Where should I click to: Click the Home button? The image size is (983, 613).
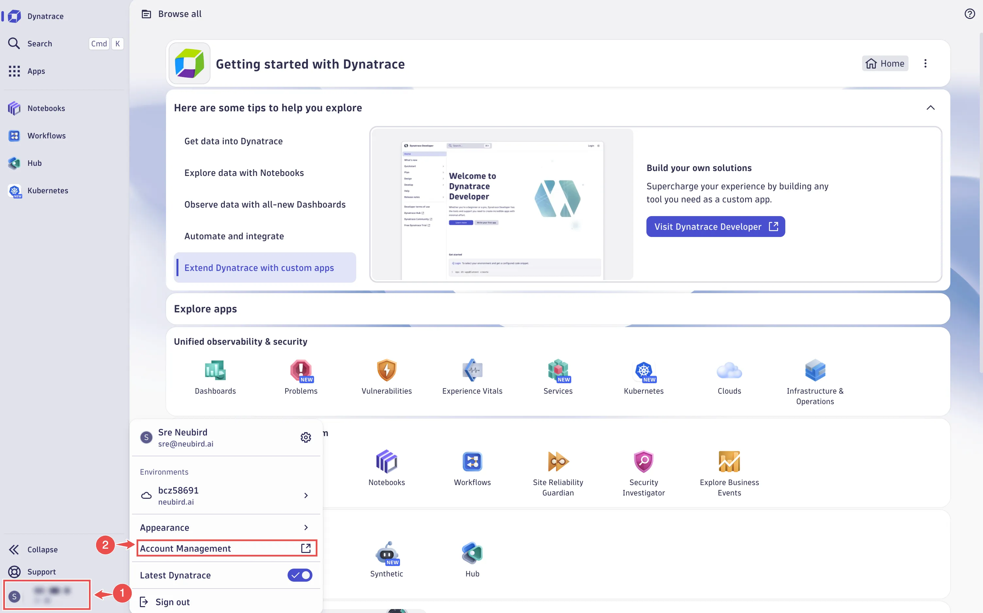click(x=885, y=63)
